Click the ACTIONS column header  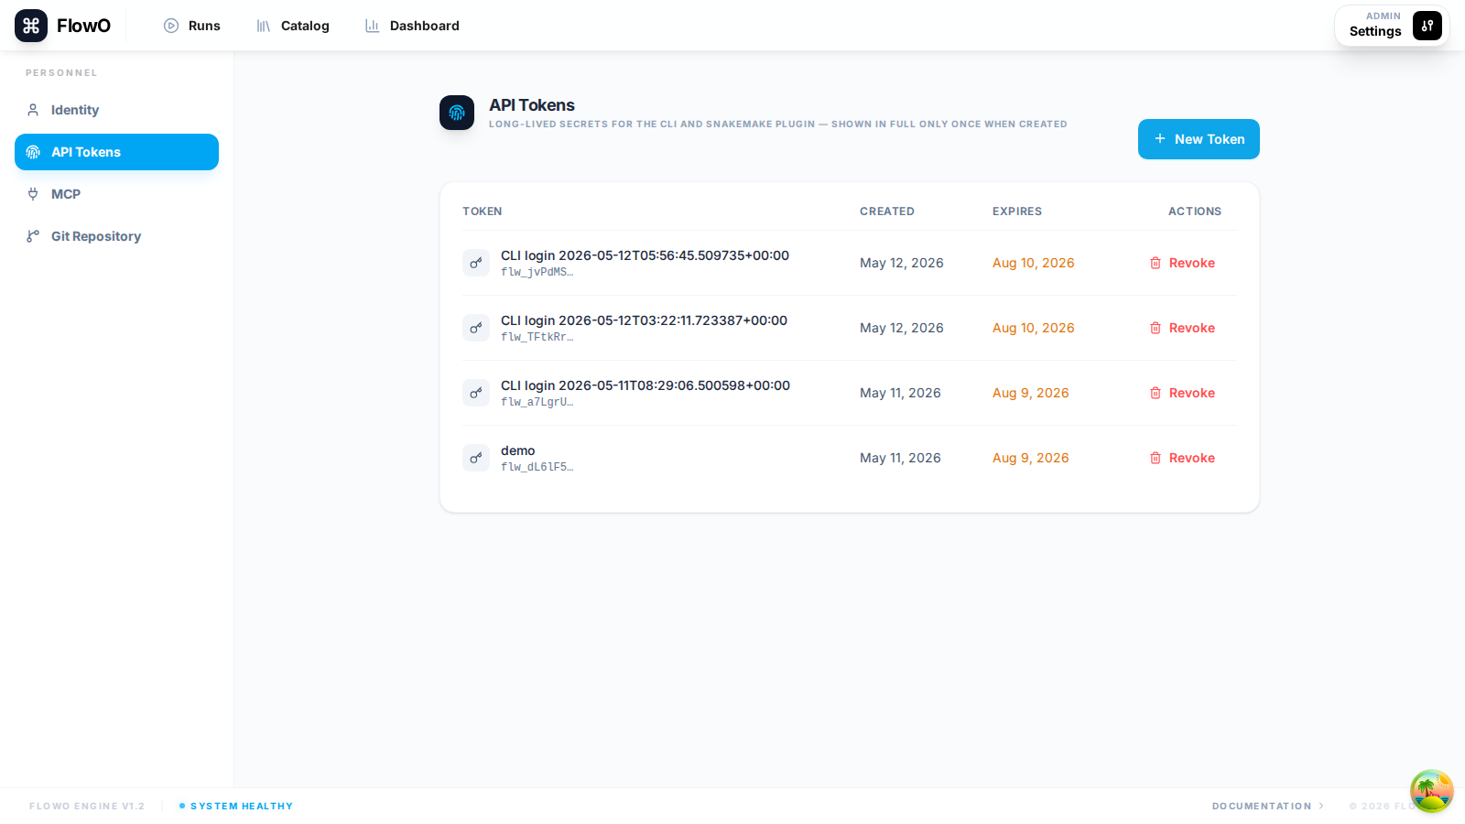(1195, 211)
